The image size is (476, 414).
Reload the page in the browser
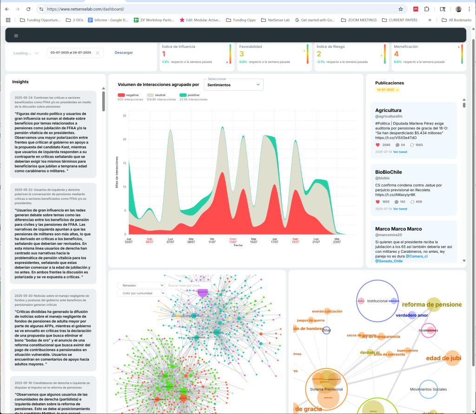pyautogui.click(x=28, y=9)
